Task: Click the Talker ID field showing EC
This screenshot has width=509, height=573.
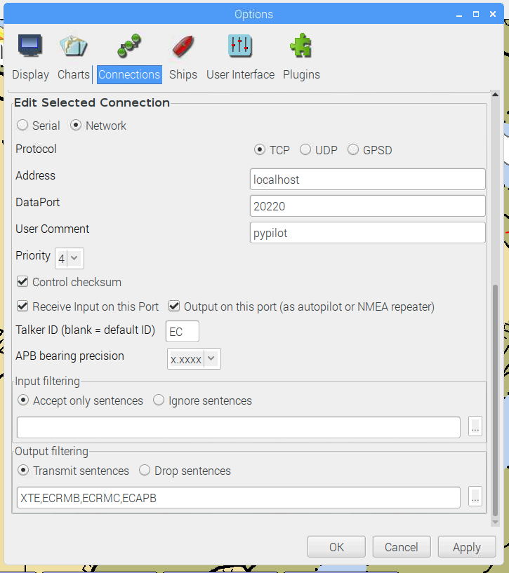Action: (x=183, y=332)
